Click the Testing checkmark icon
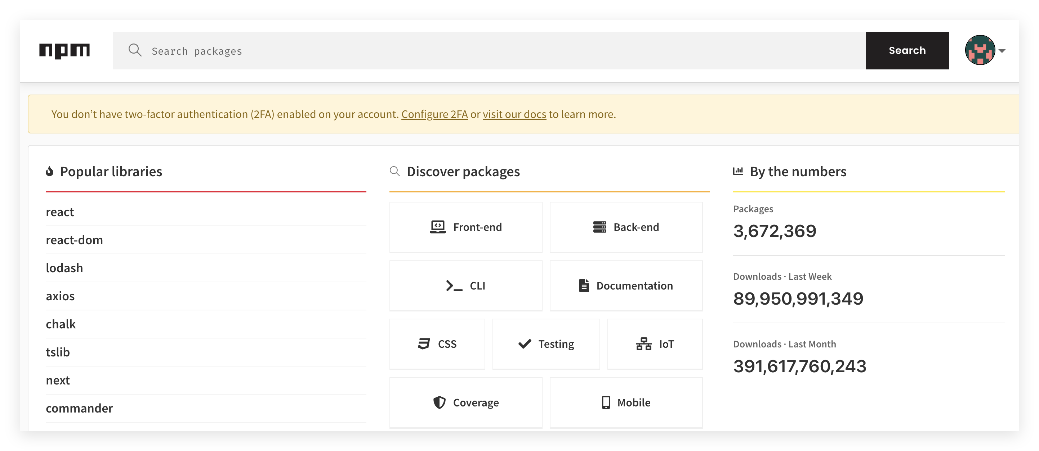The width and height of the screenshot is (1039, 451). click(524, 344)
